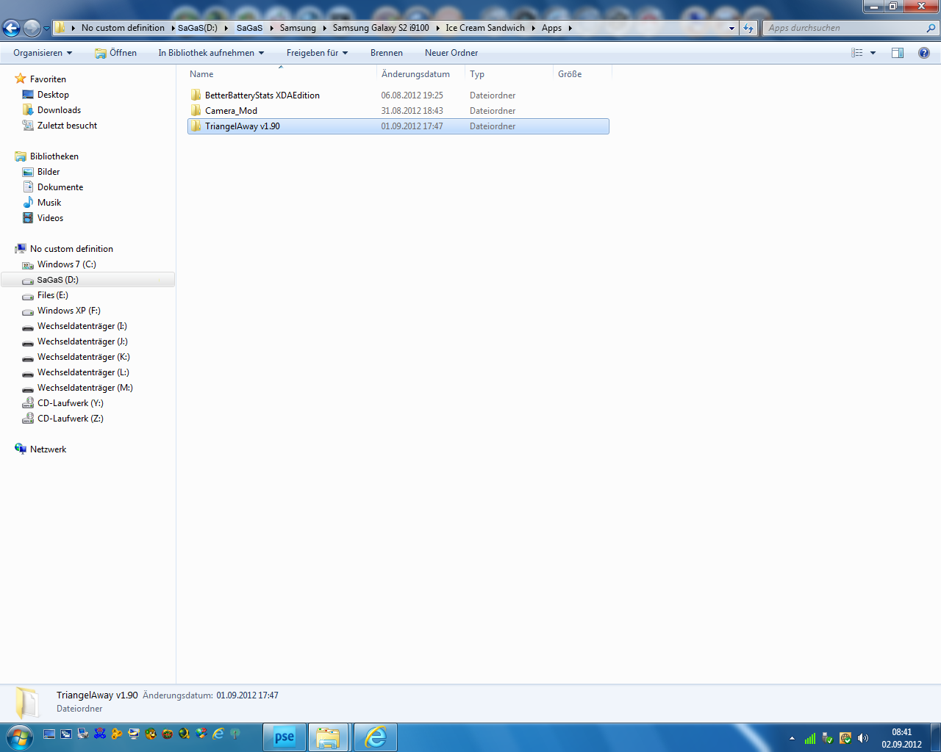Image resolution: width=941 pixels, height=752 pixels.
Task: Click the TriangelAway v1.90 folder icon
Action: tap(196, 126)
